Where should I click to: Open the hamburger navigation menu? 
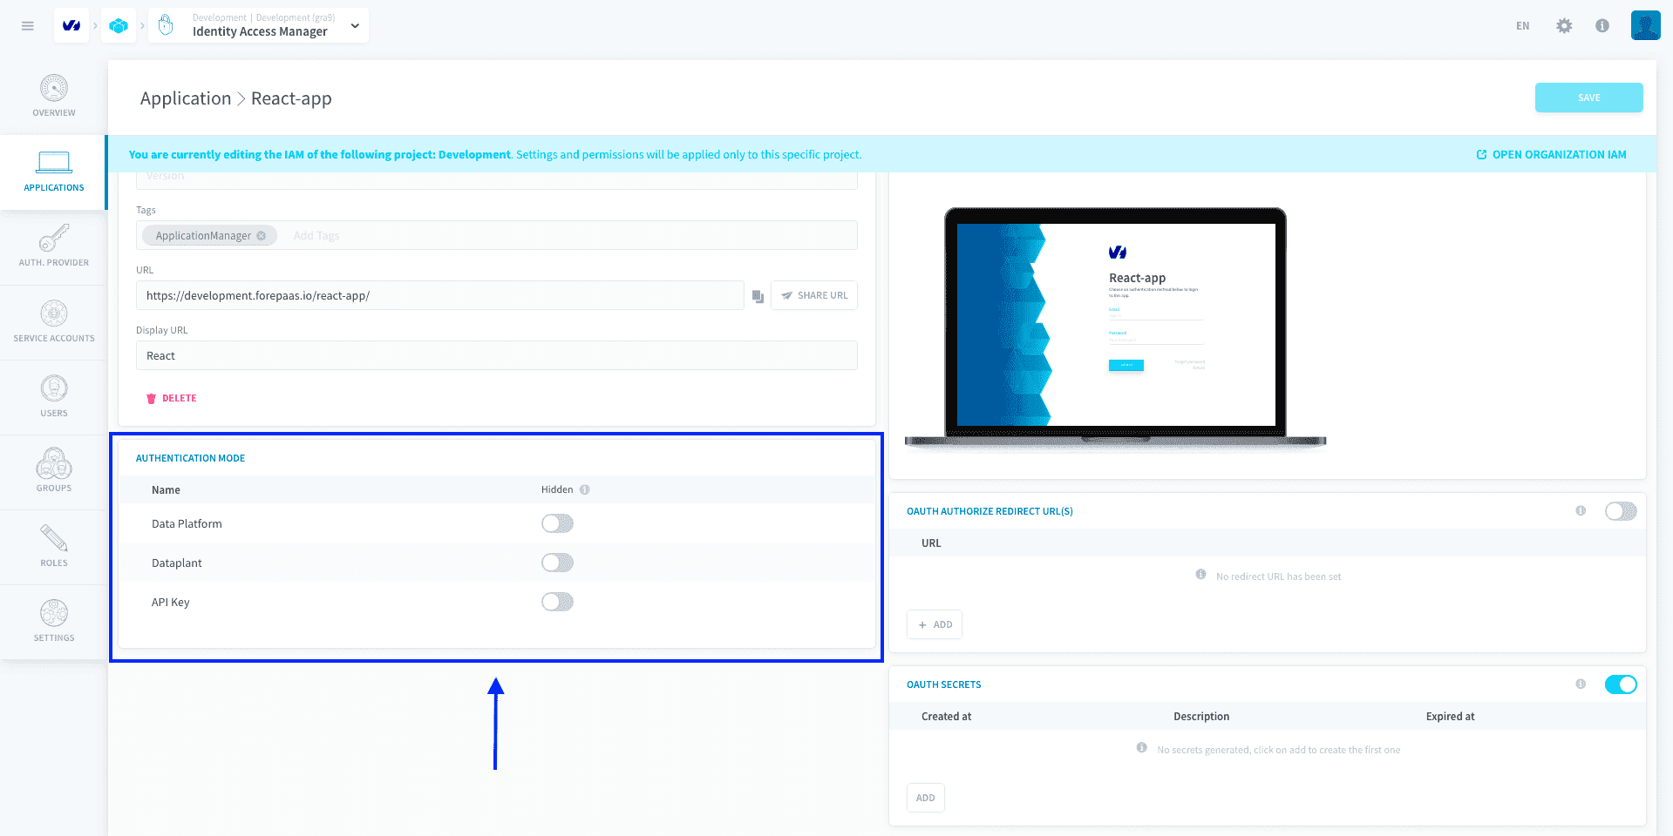coord(28,26)
